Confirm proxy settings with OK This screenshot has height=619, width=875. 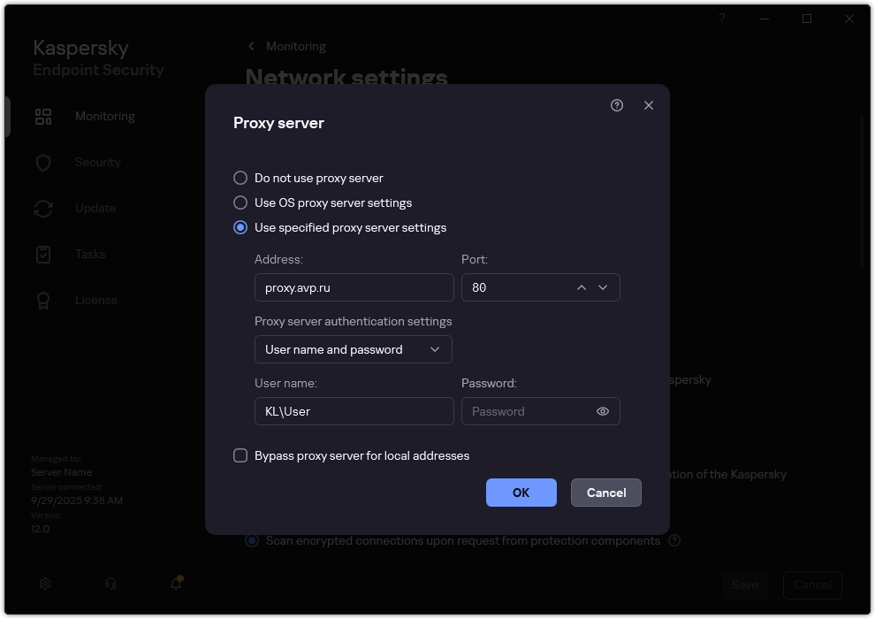(521, 493)
